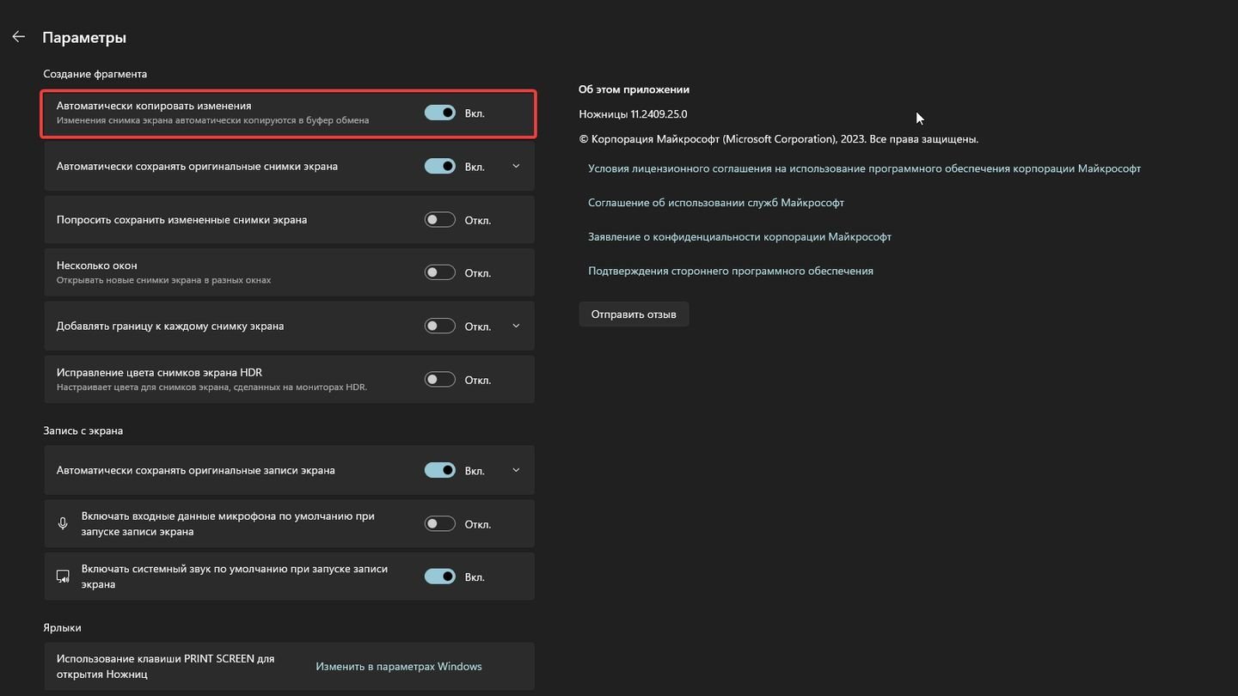Viewport: 1238px width, 696px height.
Task: Expand 'Автоматически сохранять оригинальные снимки экрана' chevron
Action: click(516, 166)
